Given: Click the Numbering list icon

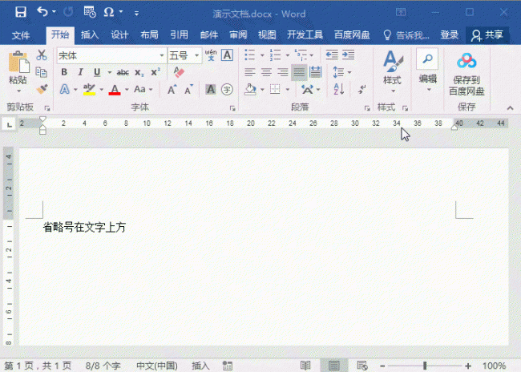Looking at the screenshot, I should pos(275,55).
